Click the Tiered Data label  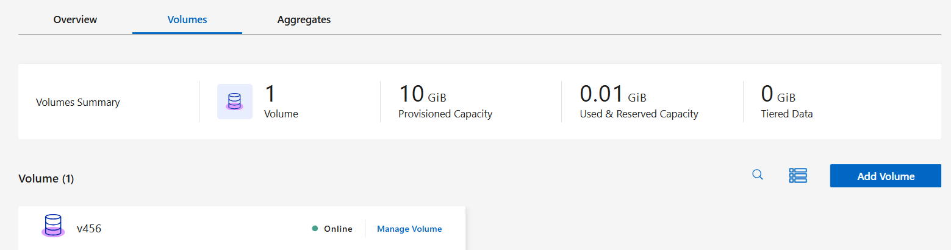pyautogui.click(x=787, y=114)
